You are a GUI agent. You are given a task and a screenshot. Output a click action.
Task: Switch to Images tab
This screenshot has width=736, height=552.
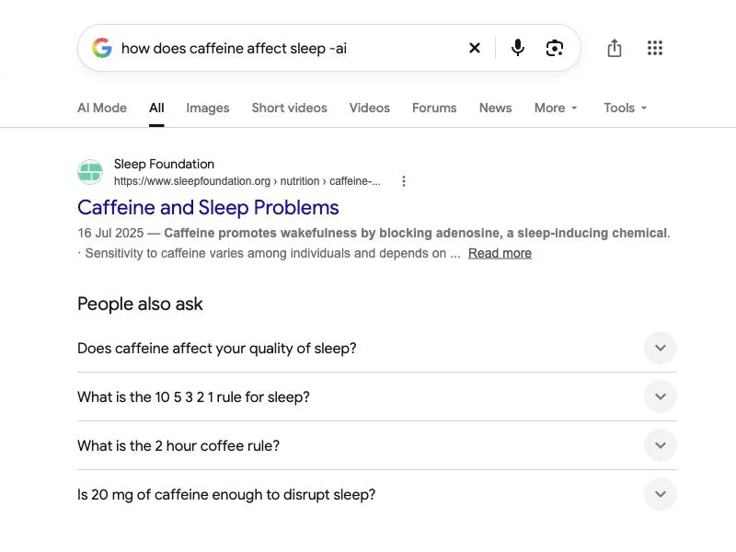(x=208, y=108)
